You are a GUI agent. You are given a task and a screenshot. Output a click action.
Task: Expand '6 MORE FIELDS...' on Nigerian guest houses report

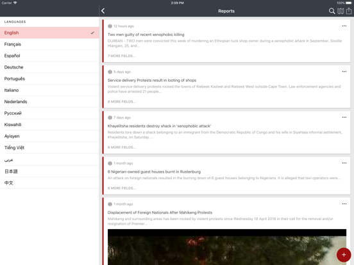point(122,188)
